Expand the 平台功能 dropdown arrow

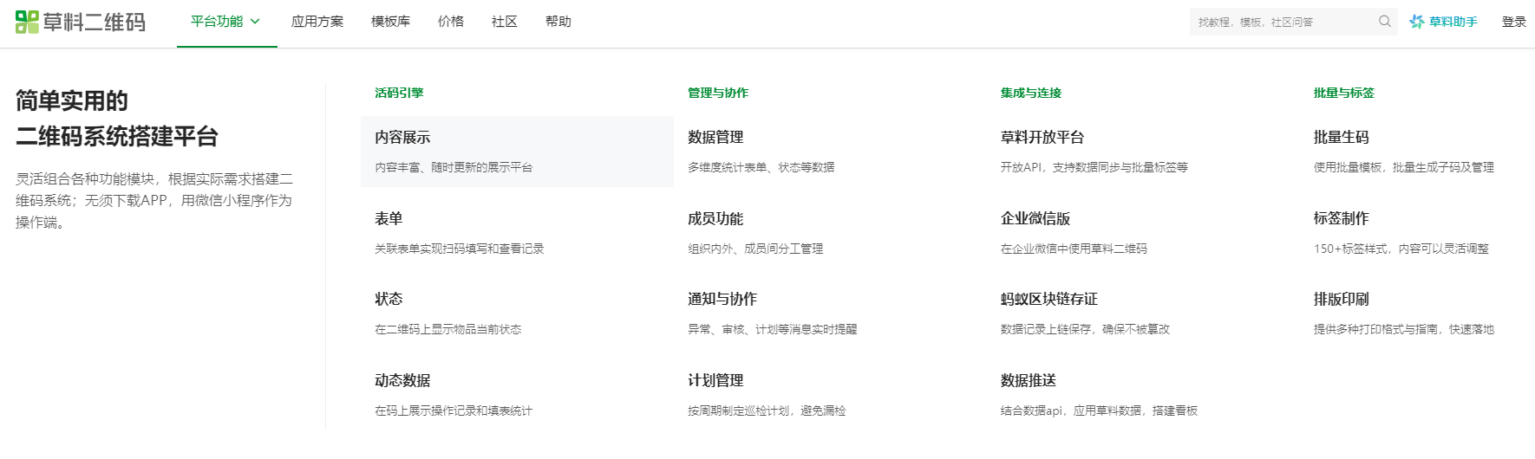255,22
